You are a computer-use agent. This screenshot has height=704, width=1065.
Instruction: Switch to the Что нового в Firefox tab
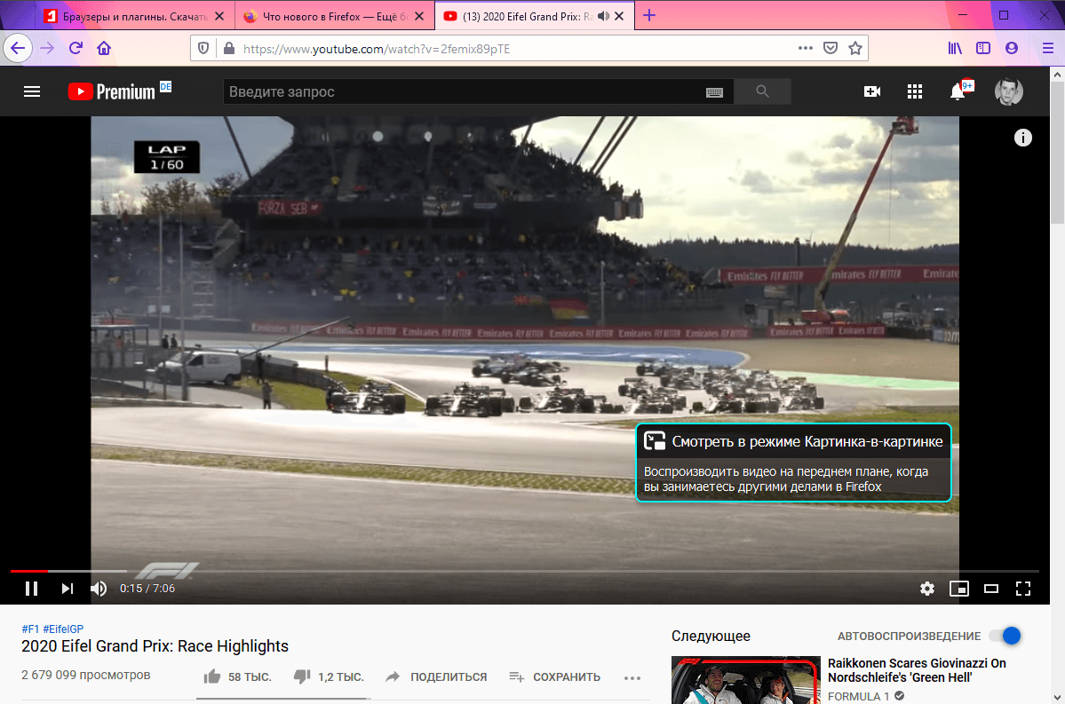click(x=335, y=16)
